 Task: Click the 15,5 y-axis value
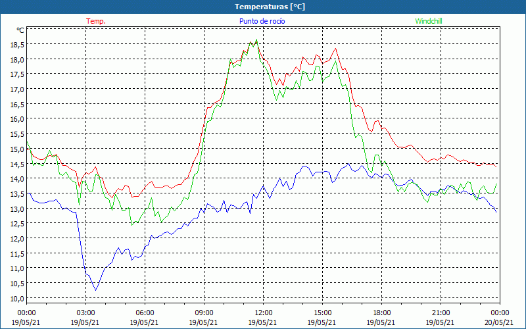(18, 134)
